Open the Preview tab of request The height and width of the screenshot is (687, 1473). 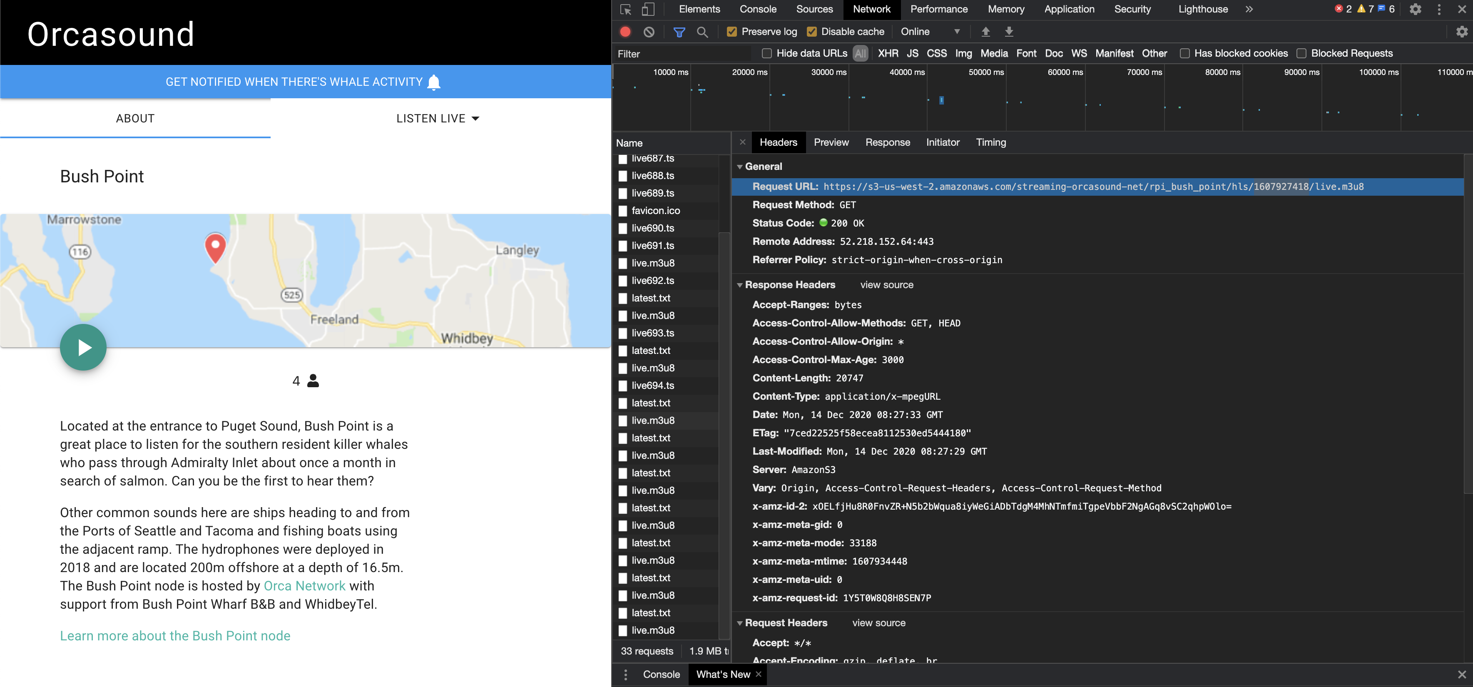pyautogui.click(x=831, y=142)
